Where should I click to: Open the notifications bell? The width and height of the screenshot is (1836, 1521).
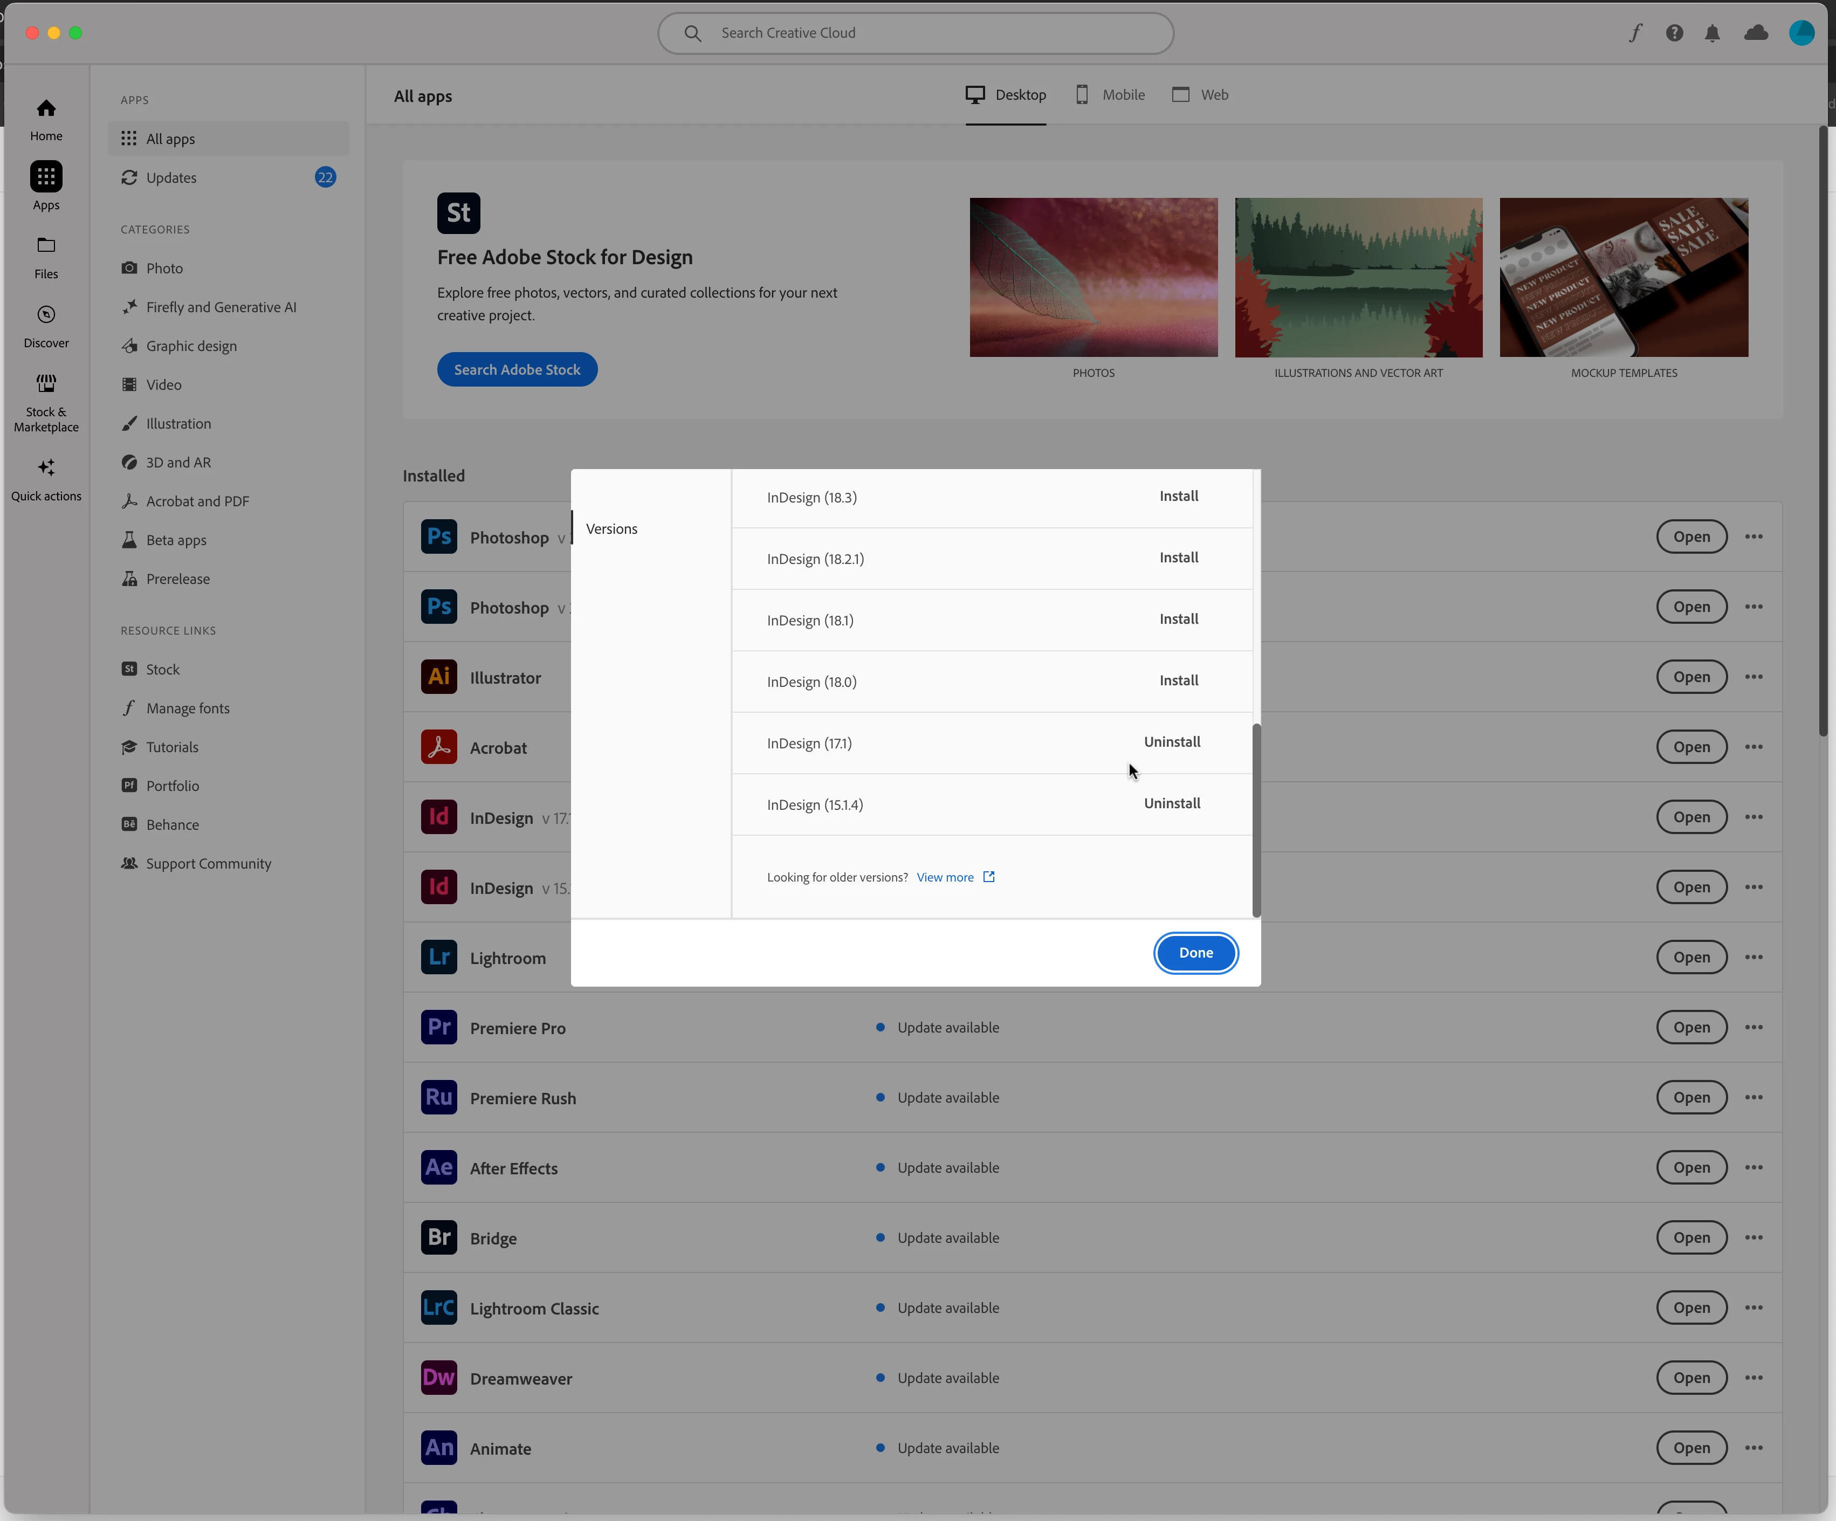[x=1712, y=33]
